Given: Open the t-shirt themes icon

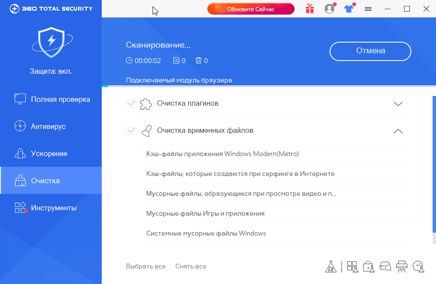Looking at the screenshot, I should pyautogui.click(x=349, y=9).
